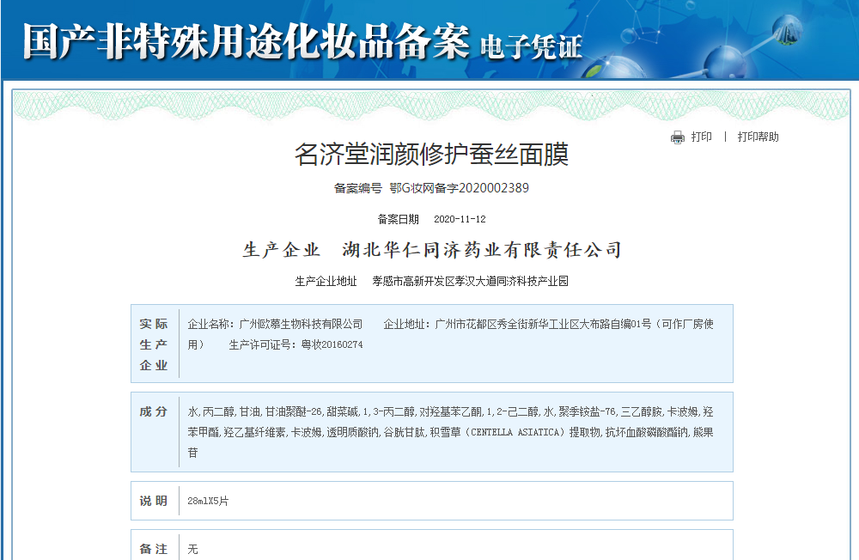859x560 pixels.
Task: Click the 生产企业 heading label
Action: coord(281,250)
